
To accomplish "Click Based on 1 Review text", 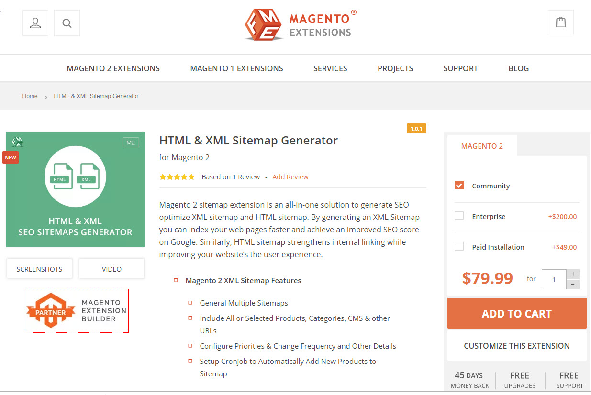I will point(231,177).
